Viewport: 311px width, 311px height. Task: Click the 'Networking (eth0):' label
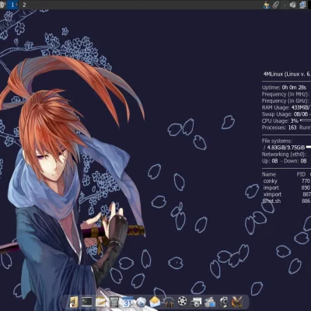tap(285, 154)
